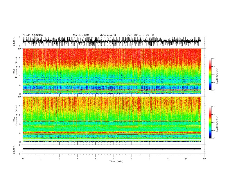This screenshot has height=178, width=230.
Task: Click the ch.2 spectrogram panel
Action: pyautogui.click(x=112, y=119)
